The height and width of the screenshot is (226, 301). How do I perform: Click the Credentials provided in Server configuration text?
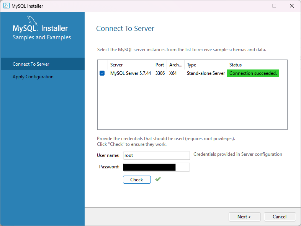[238, 154]
